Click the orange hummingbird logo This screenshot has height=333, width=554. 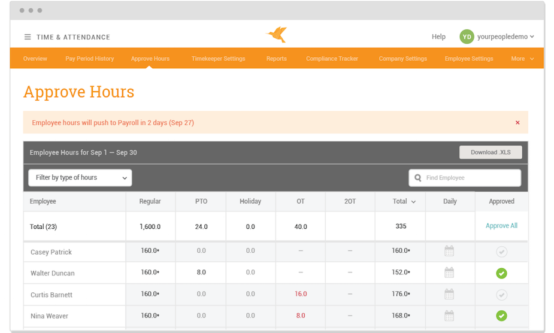pyautogui.click(x=276, y=35)
